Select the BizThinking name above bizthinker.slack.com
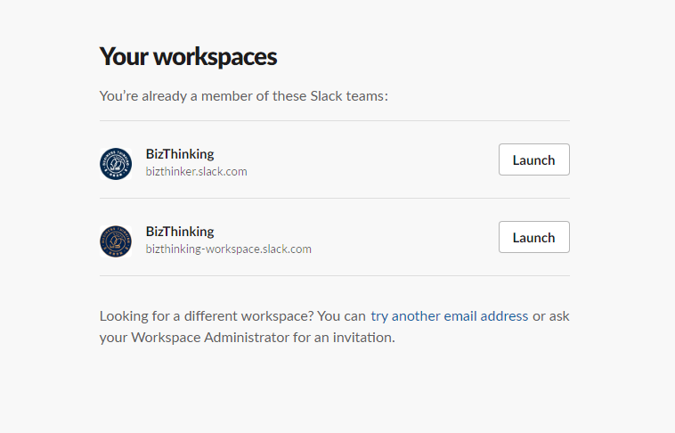The width and height of the screenshot is (675, 433). click(180, 154)
